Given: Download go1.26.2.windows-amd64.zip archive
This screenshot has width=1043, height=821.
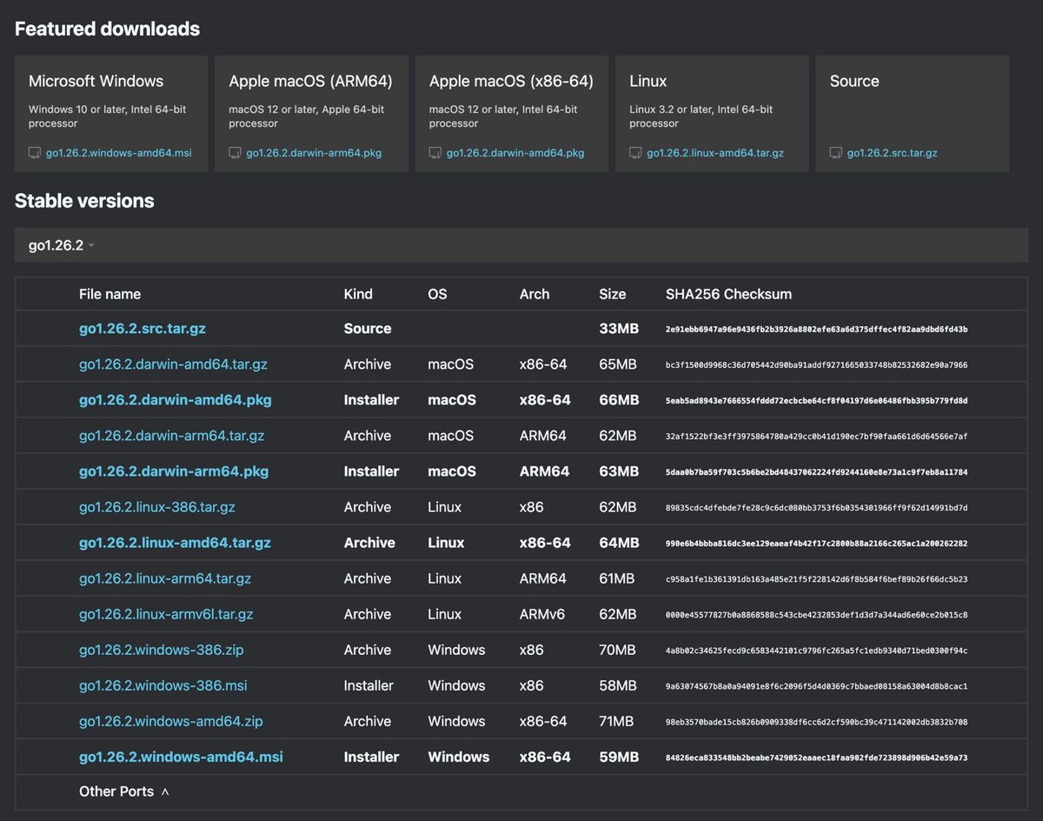Looking at the screenshot, I should pos(171,721).
